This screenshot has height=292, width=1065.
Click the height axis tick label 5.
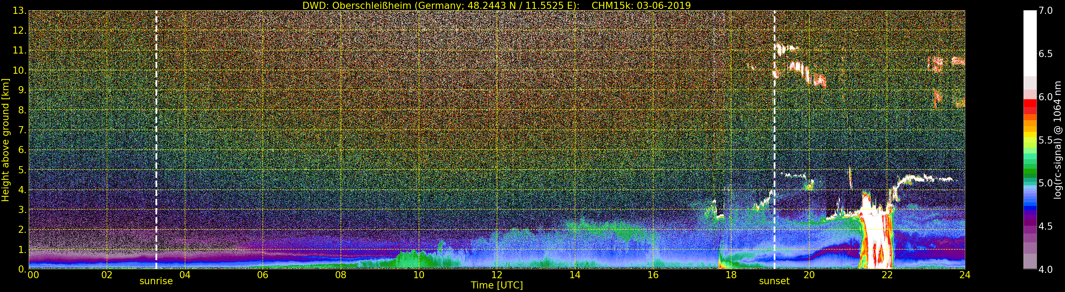click(22, 170)
